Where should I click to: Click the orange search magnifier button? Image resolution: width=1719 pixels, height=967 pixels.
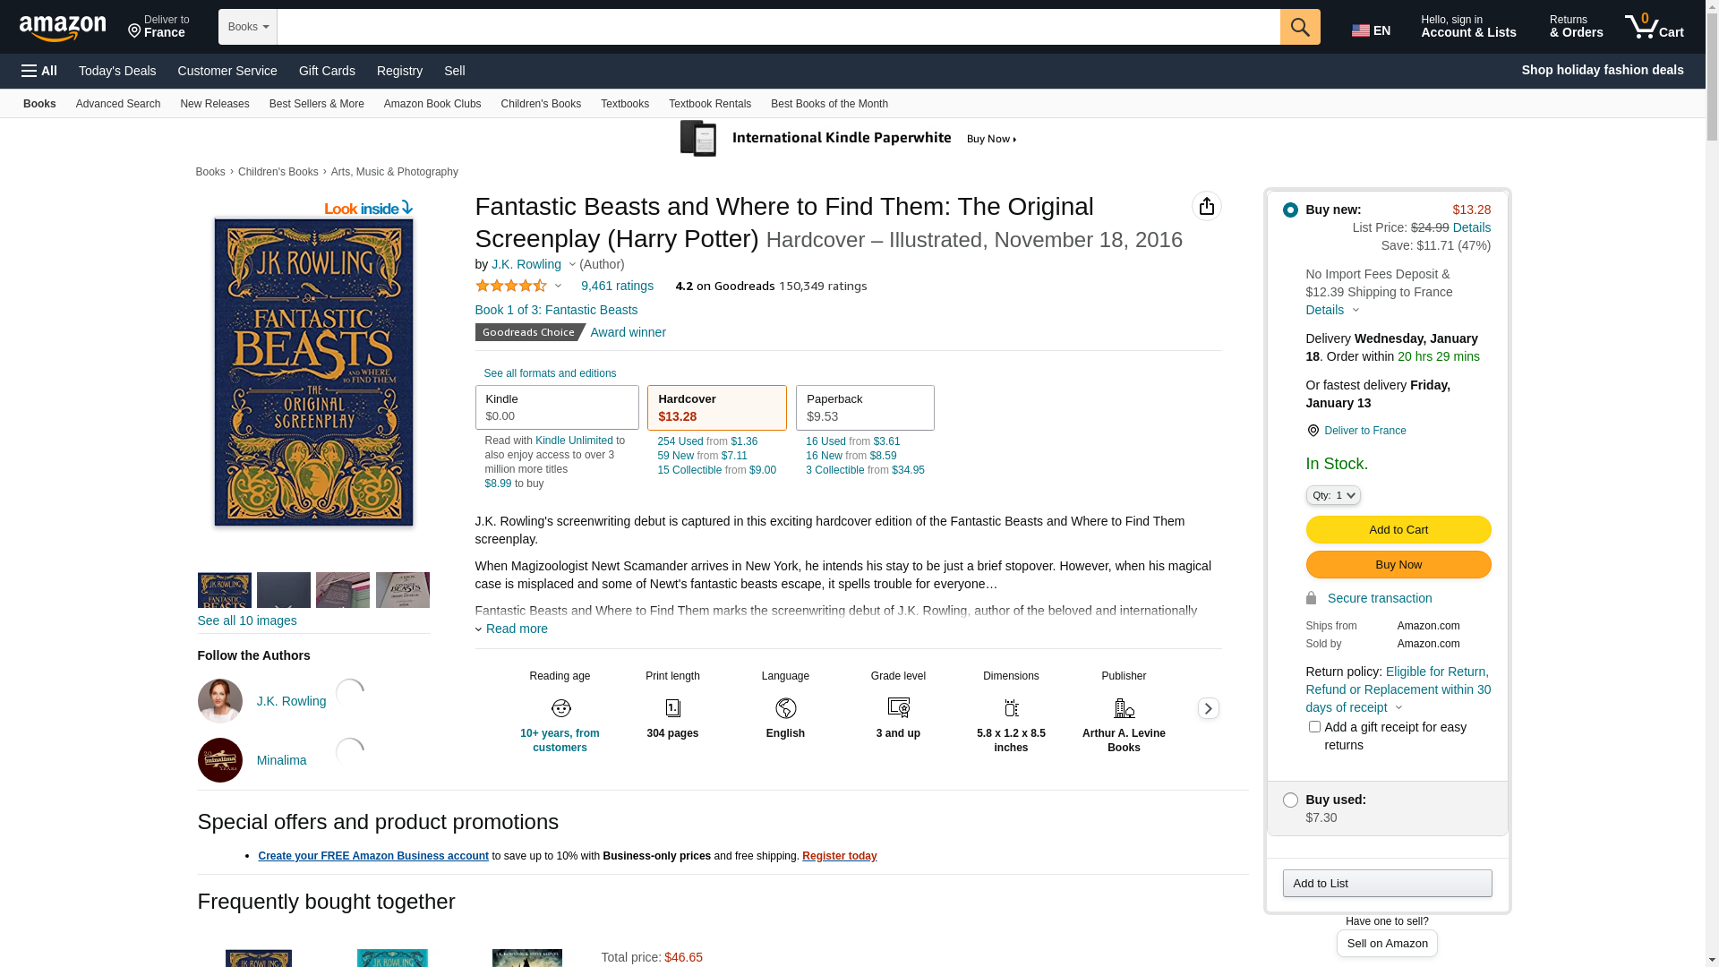coord(1300,27)
